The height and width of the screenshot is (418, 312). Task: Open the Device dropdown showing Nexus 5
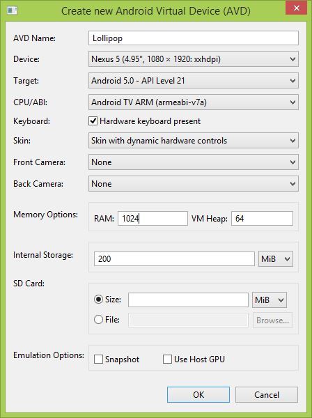[194, 59]
